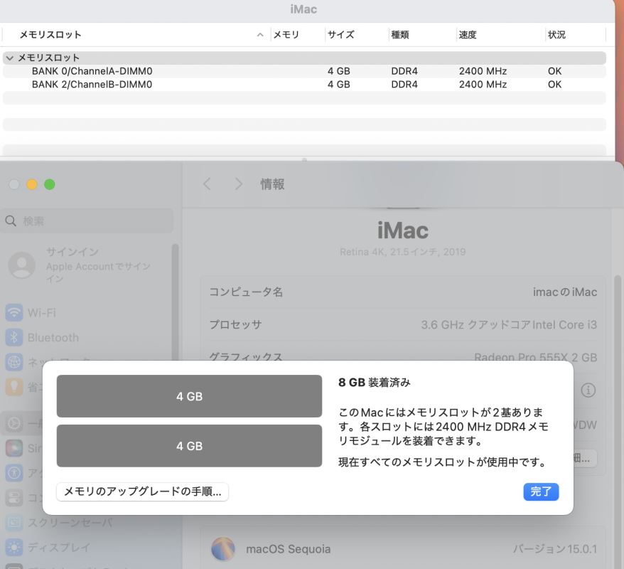Open Siri icon in sidebar
Image resolution: width=624 pixels, height=569 pixels.
click(x=14, y=448)
